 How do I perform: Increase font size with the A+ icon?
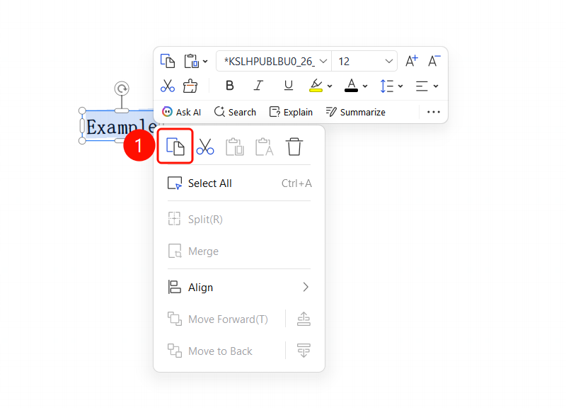(412, 61)
